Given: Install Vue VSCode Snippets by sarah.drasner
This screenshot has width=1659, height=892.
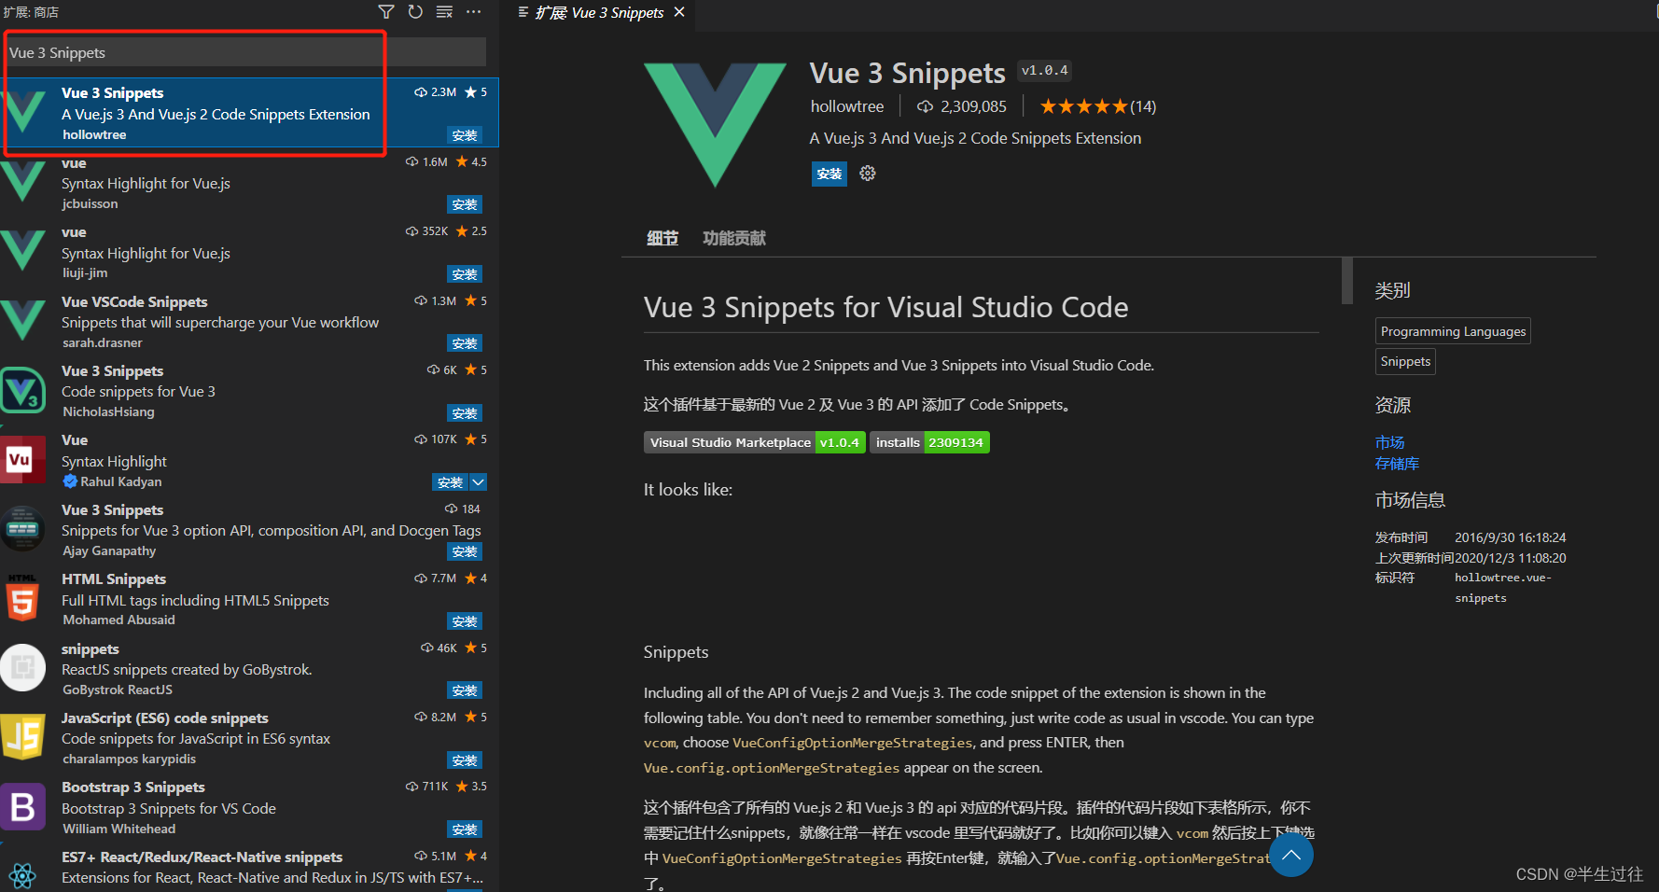Looking at the screenshot, I should (465, 343).
